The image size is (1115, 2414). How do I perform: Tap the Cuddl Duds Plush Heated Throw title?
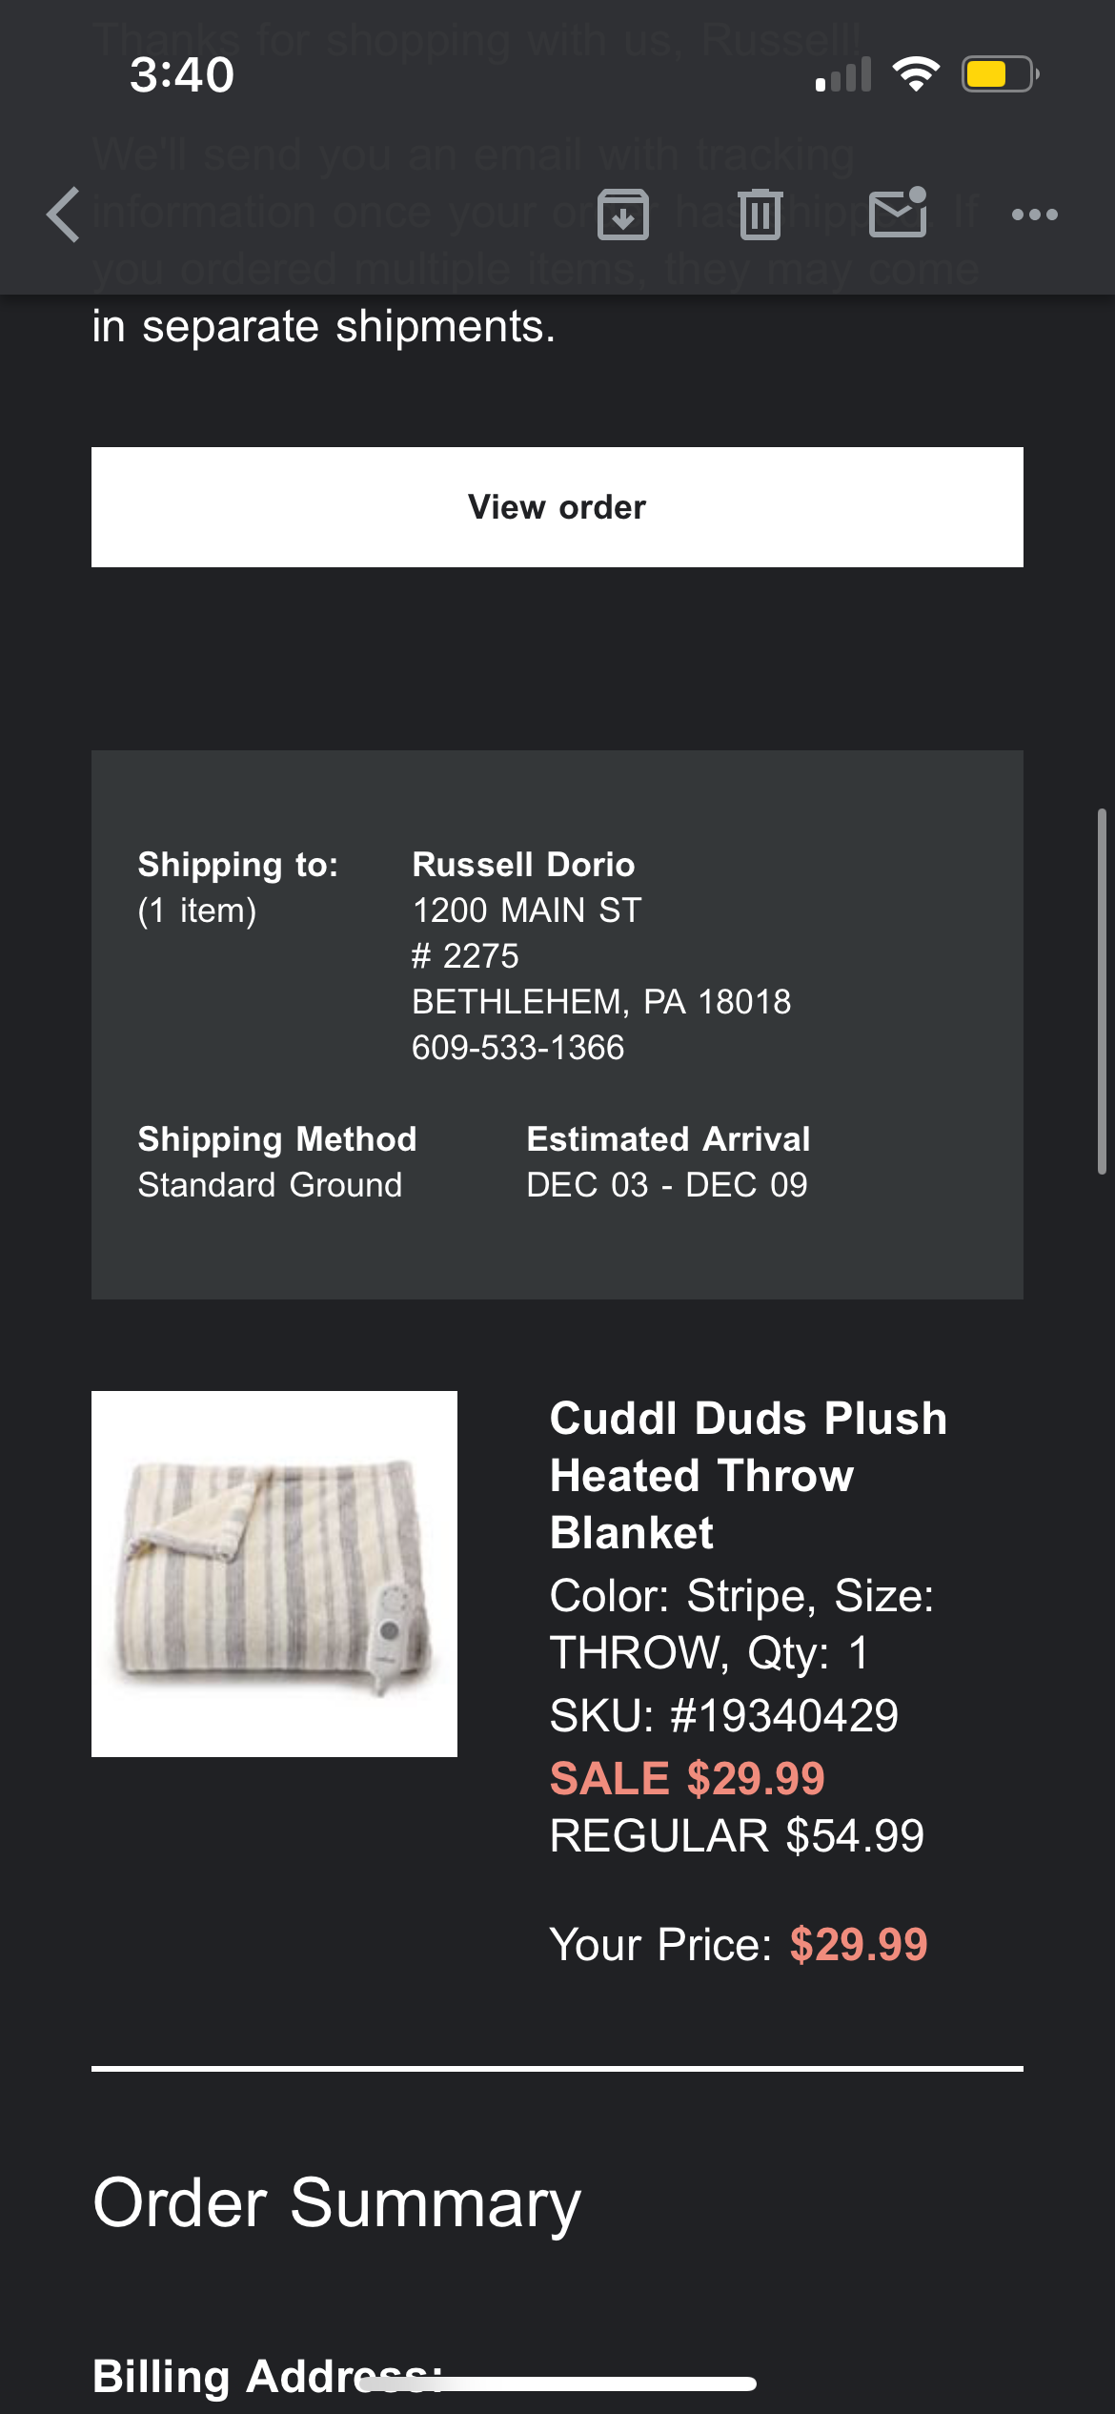749,1475
